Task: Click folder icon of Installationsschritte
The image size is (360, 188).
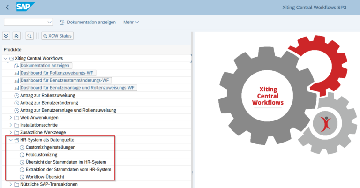Action: pyautogui.click(x=16, y=125)
